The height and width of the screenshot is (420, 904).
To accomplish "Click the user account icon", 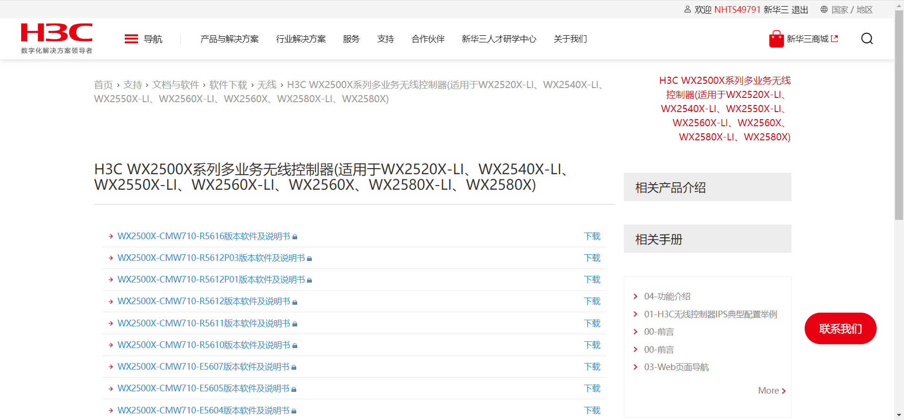I will coord(687,9).
